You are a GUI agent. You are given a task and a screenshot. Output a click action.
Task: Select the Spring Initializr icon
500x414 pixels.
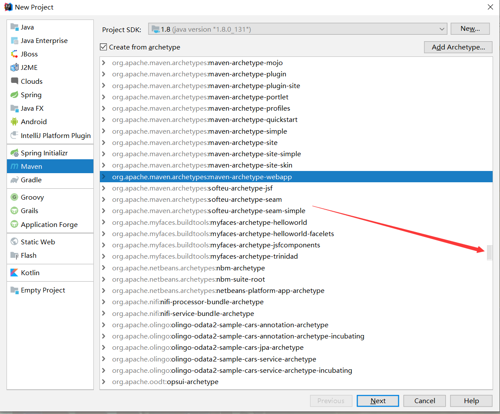pos(14,153)
